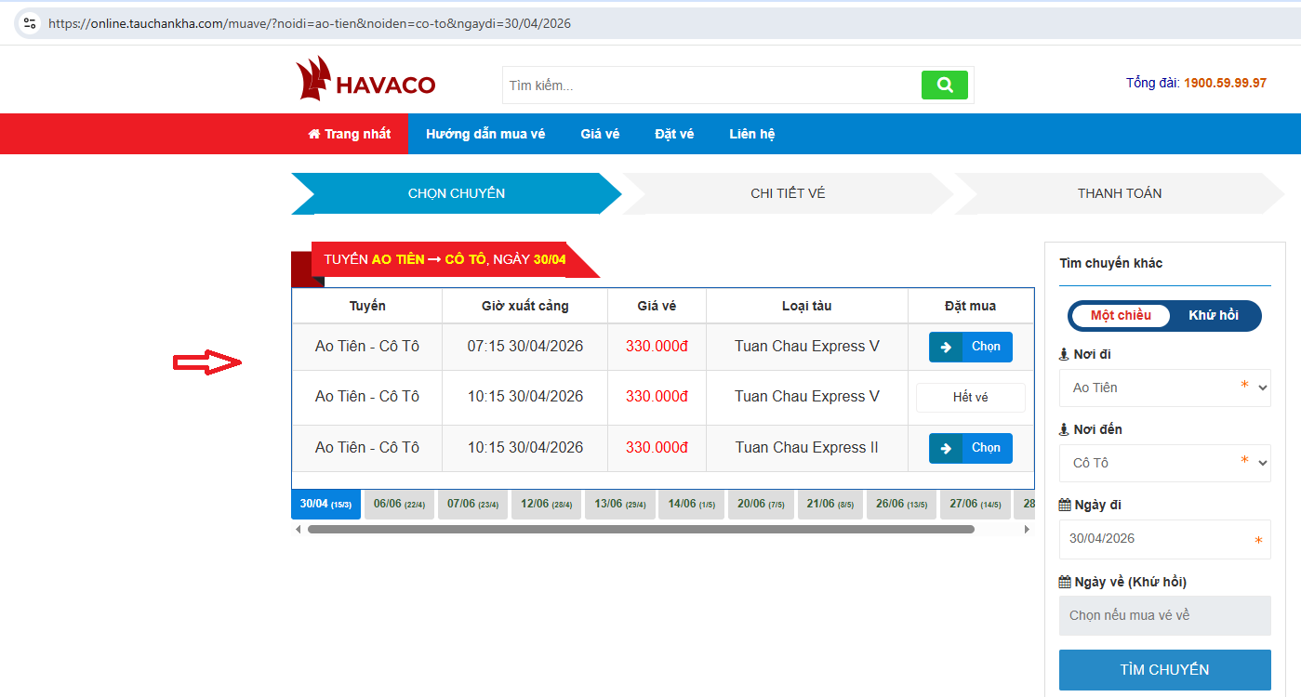Image resolution: width=1301 pixels, height=697 pixels.
Task: Select the Một chiều trip option
Action: (1121, 316)
